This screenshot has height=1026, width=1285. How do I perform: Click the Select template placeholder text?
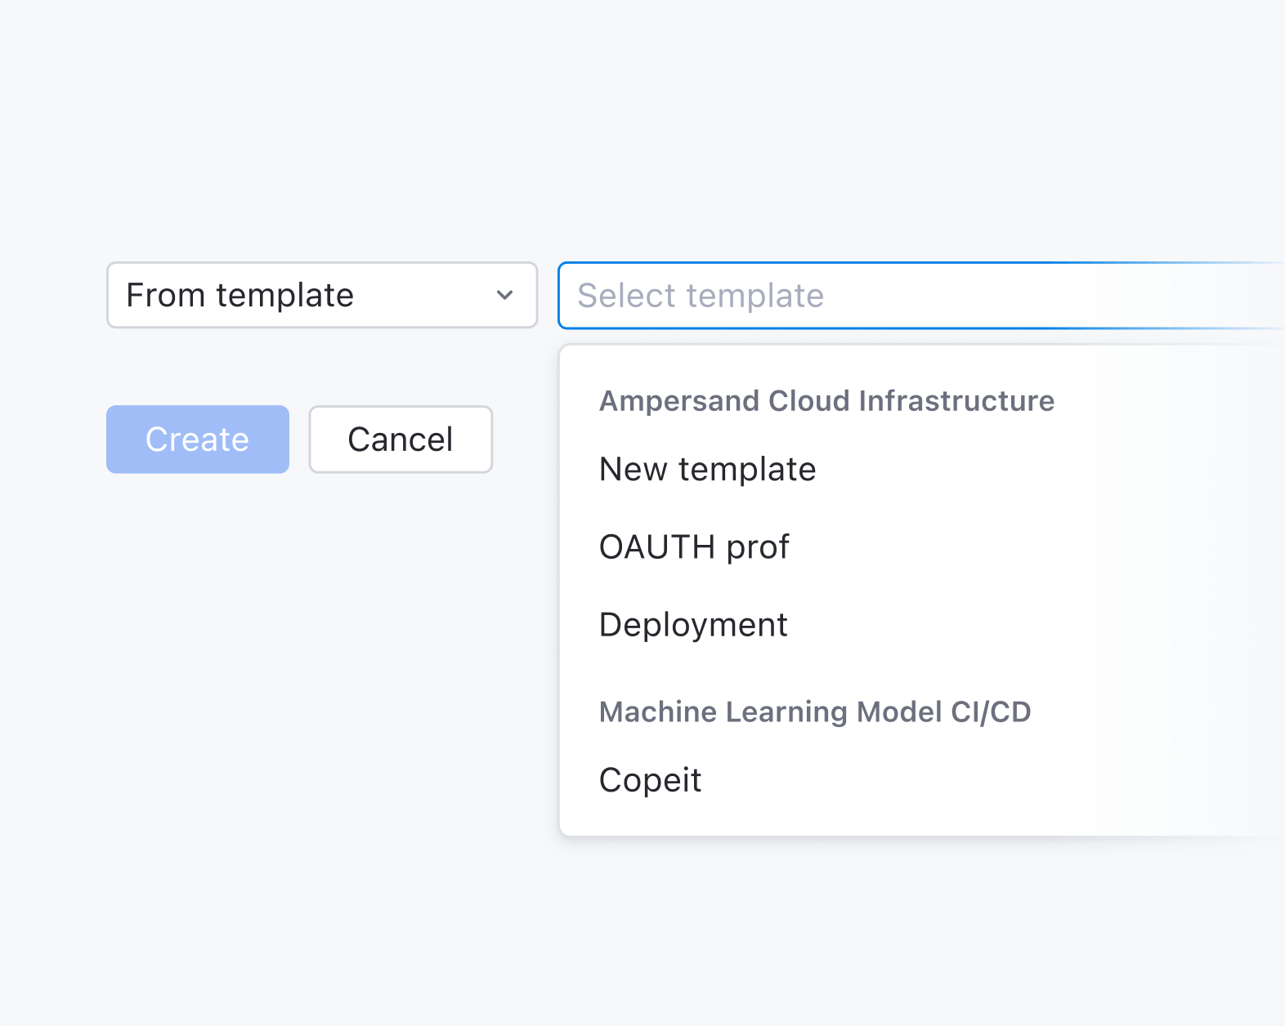[x=701, y=296]
